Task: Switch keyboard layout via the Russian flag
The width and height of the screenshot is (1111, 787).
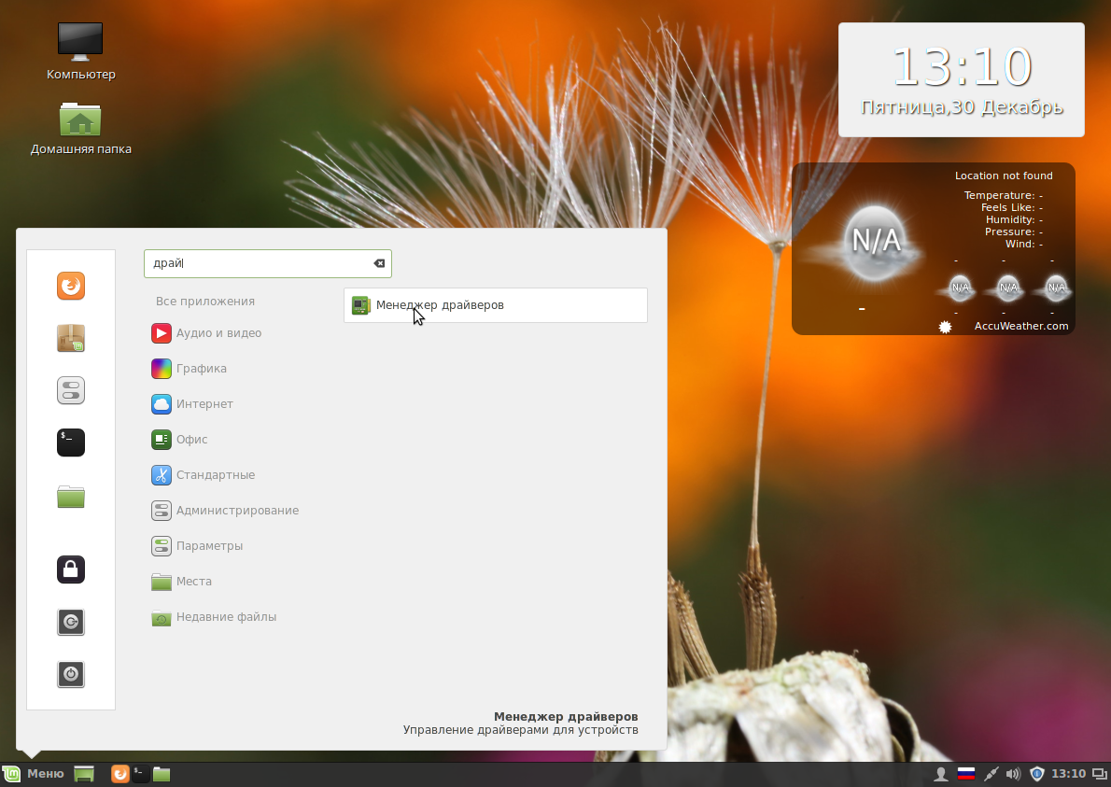Action: click(965, 773)
